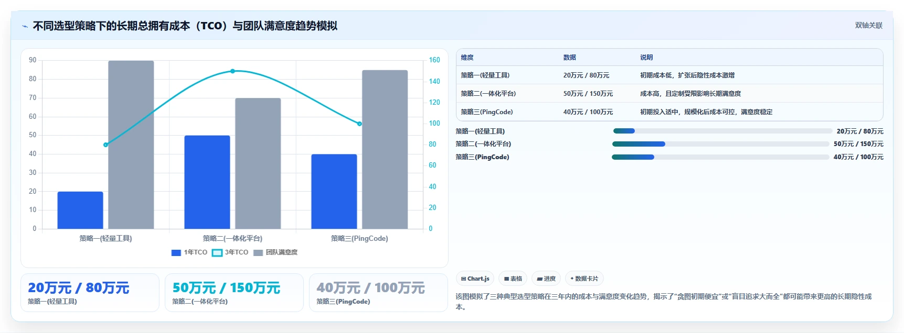
Task: Click the progress bar for 策略二(一体化平台)
Action: coord(720,144)
